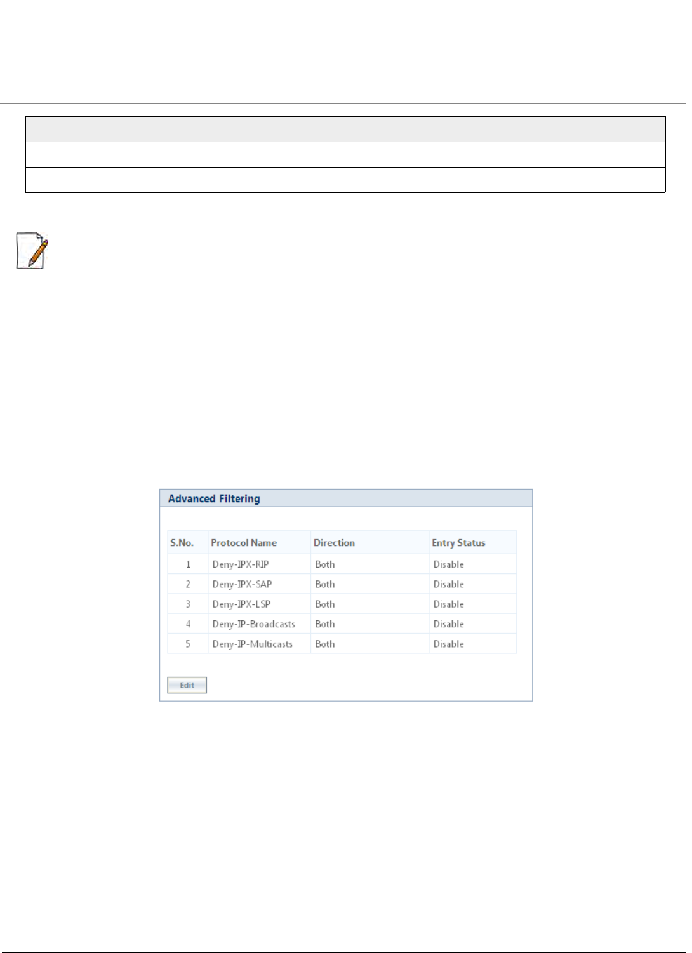692x953 pixels.
Task: Click Disable status for Deny-IP-Broadcasts
Action: click(x=449, y=624)
